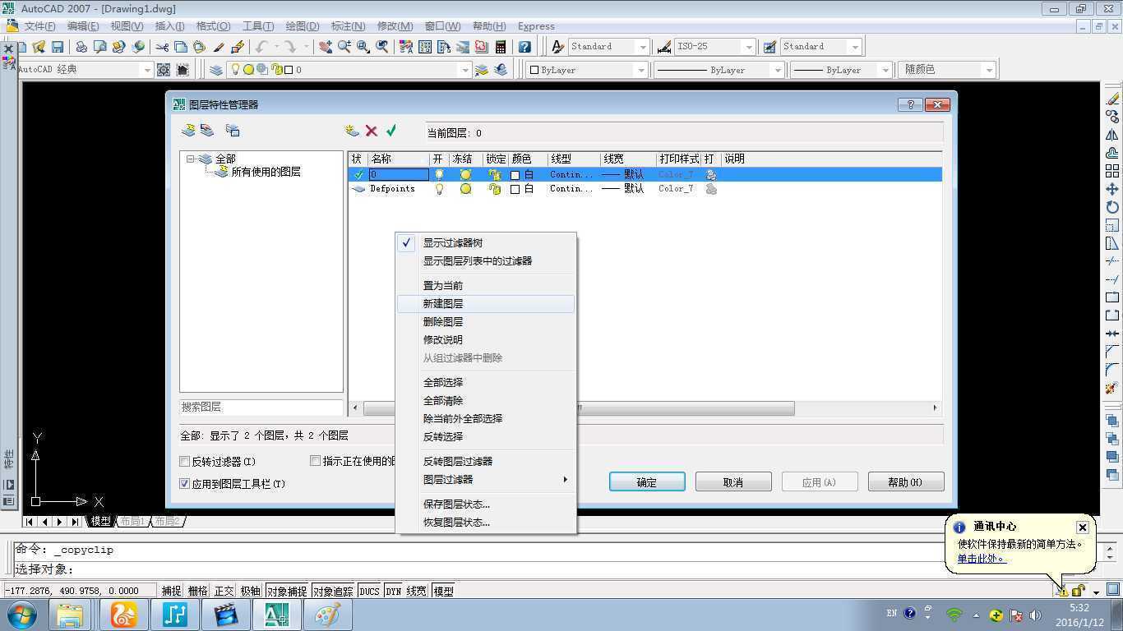Viewport: 1123px width, 631px height.
Task: Click the New Layer icon in dialog
Action: click(352, 131)
